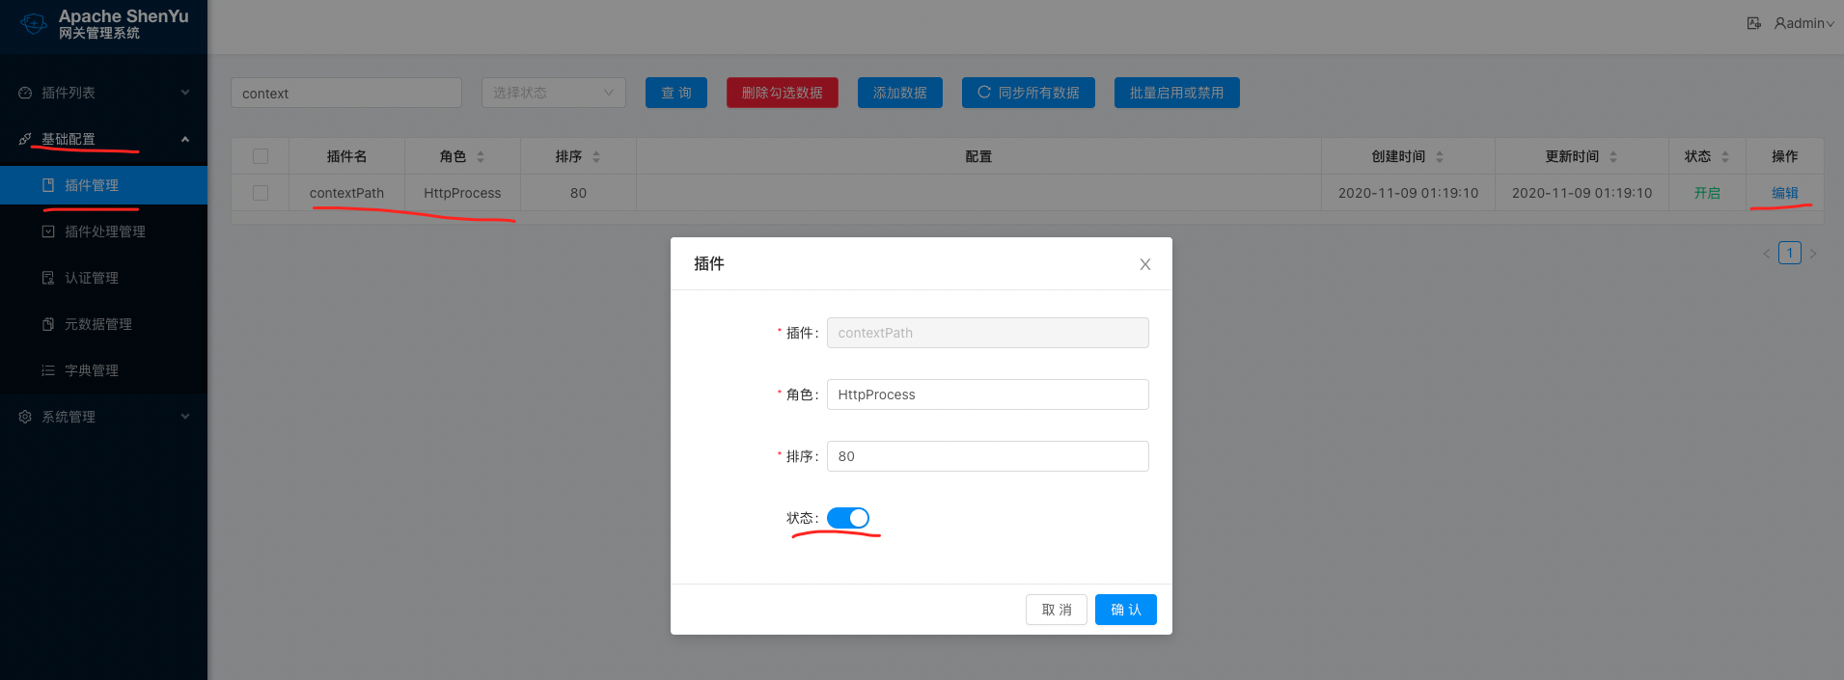1844x680 pixels.
Task: Check the contextPath row checkbox
Action: tap(261, 193)
